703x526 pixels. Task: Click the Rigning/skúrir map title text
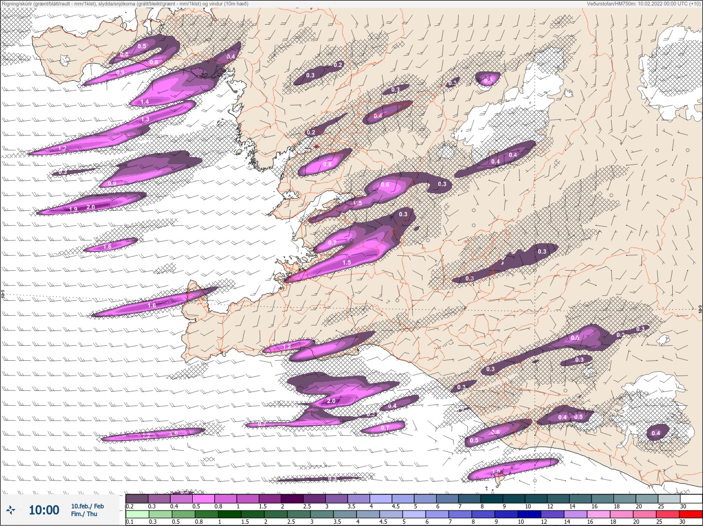click(x=125, y=4)
